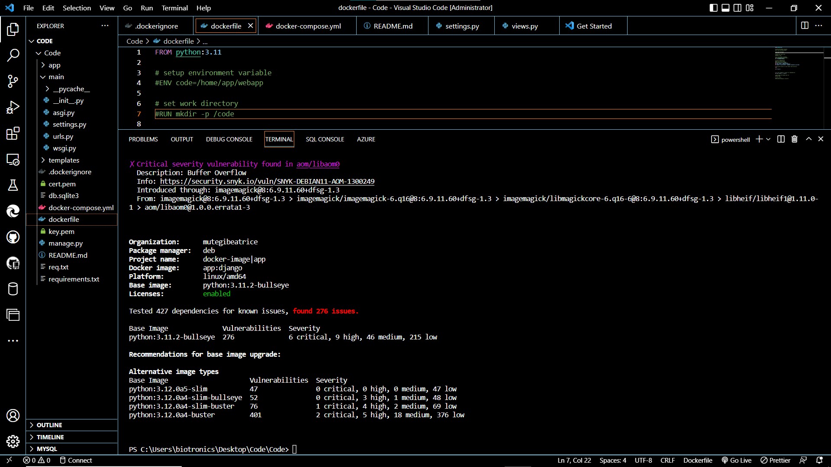The height and width of the screenshot is (467, 831).
Task: Open the snyk vulnerability info link
Action: click(x=267, y=182)
